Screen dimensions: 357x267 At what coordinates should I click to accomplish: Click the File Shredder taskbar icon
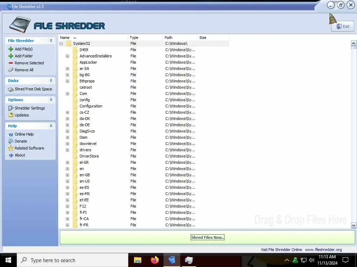[172, 260]
